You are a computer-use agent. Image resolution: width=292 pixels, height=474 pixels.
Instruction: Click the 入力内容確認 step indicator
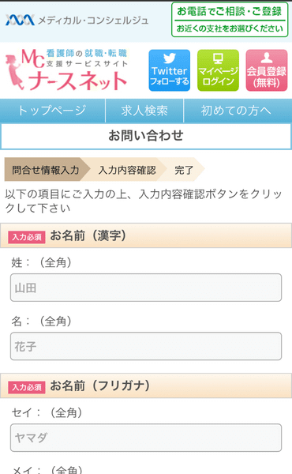127,170
